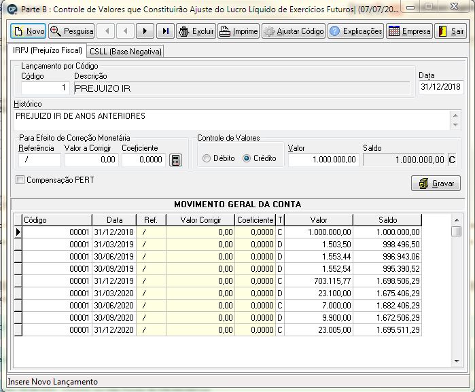The image size is (475, 392).
Task: Go to previous record arrow
Action: [126, 31]
